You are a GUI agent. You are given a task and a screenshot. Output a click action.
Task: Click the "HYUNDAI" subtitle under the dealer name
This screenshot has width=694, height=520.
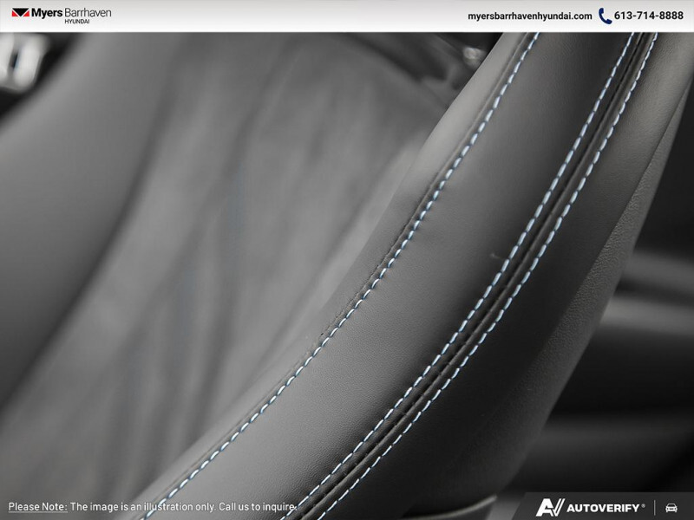(77, 22)
